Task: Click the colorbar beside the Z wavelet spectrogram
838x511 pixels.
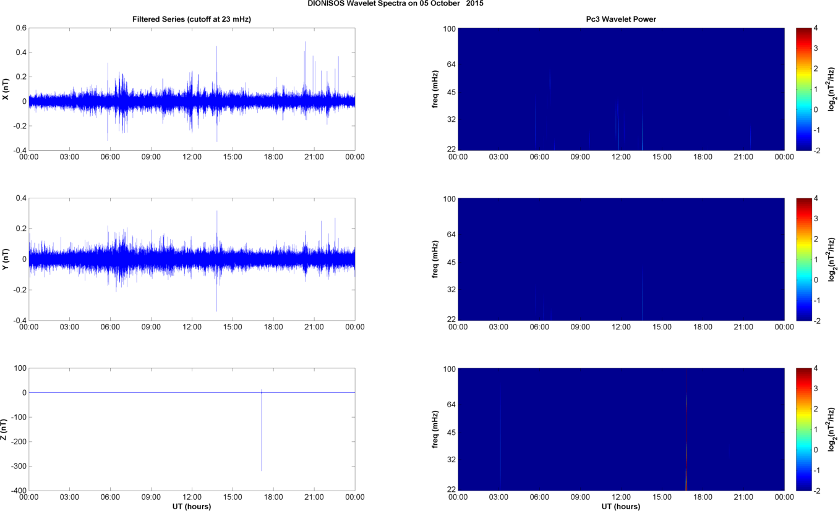Action: 803,429
